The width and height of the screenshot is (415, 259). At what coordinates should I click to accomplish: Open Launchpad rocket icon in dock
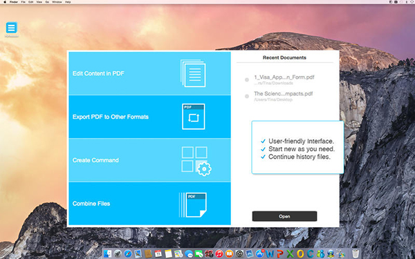pyautogui.click(x=118, y=253)
